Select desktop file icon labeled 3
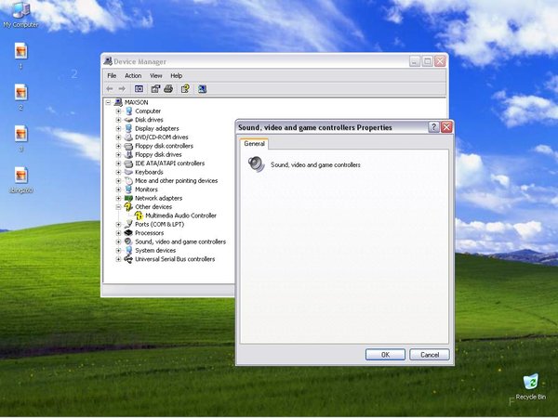This screenshot has height=418, width=558. click(x=20, y=134)
